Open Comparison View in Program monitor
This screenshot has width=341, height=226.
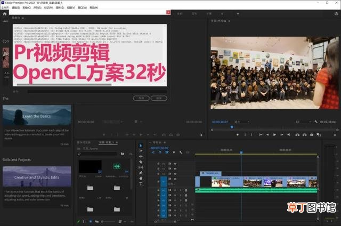click(319, 135)
